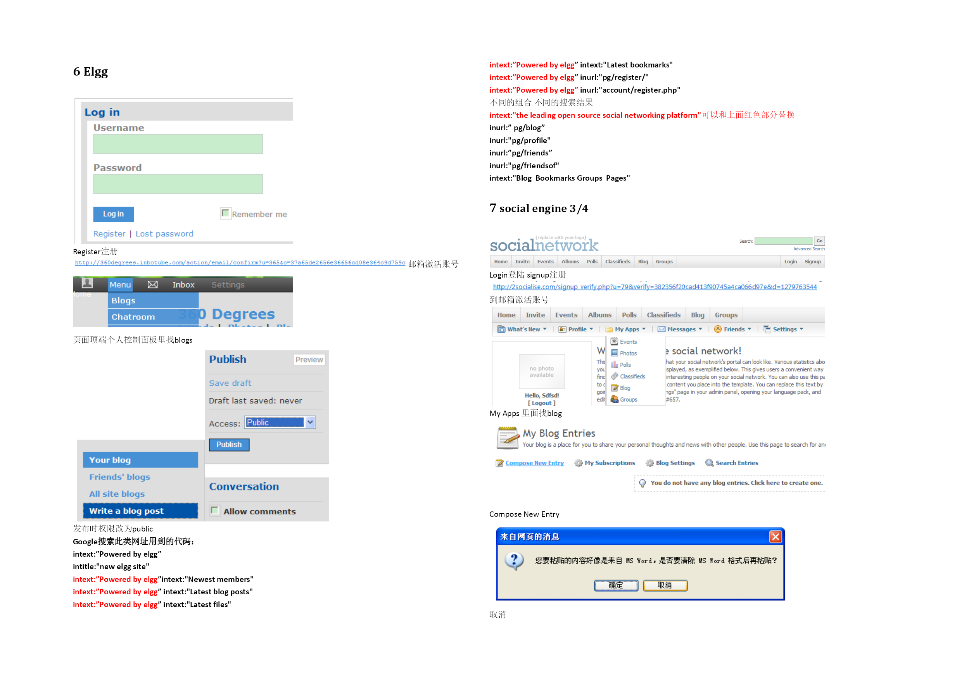Select Blogs in the Elgg menu dropdown
Viewport: 962px width, 680px height.
click(153, 300)
